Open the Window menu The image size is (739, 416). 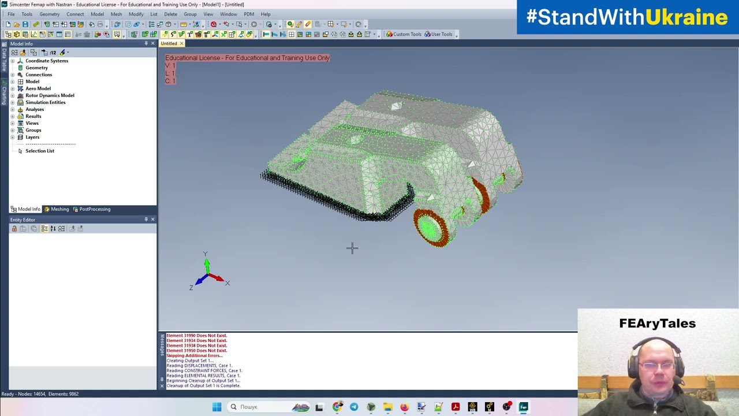[x=228, y=14]
